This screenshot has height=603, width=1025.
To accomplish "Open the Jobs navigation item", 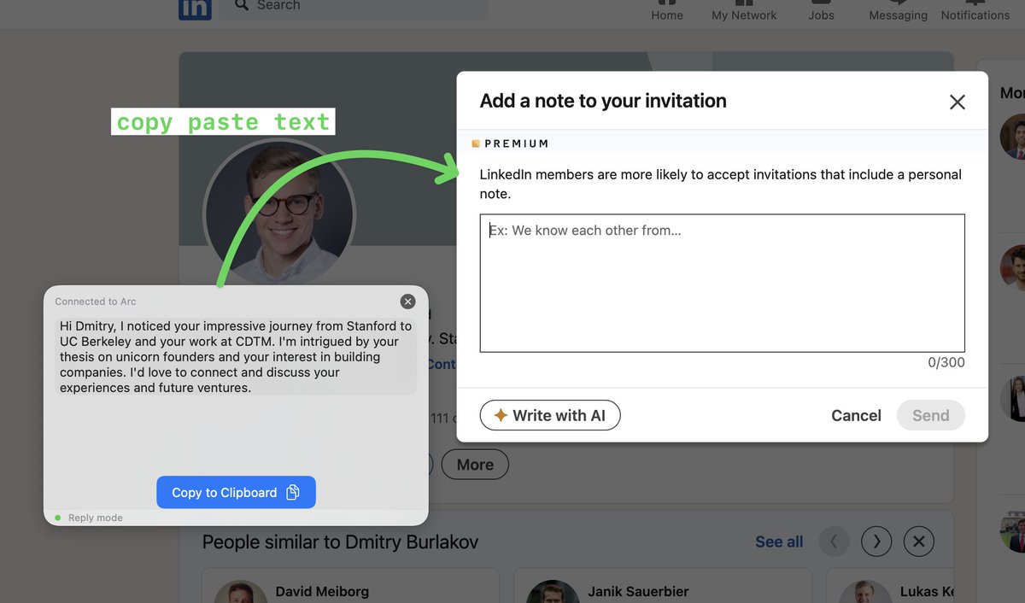I will coord(821,12).
